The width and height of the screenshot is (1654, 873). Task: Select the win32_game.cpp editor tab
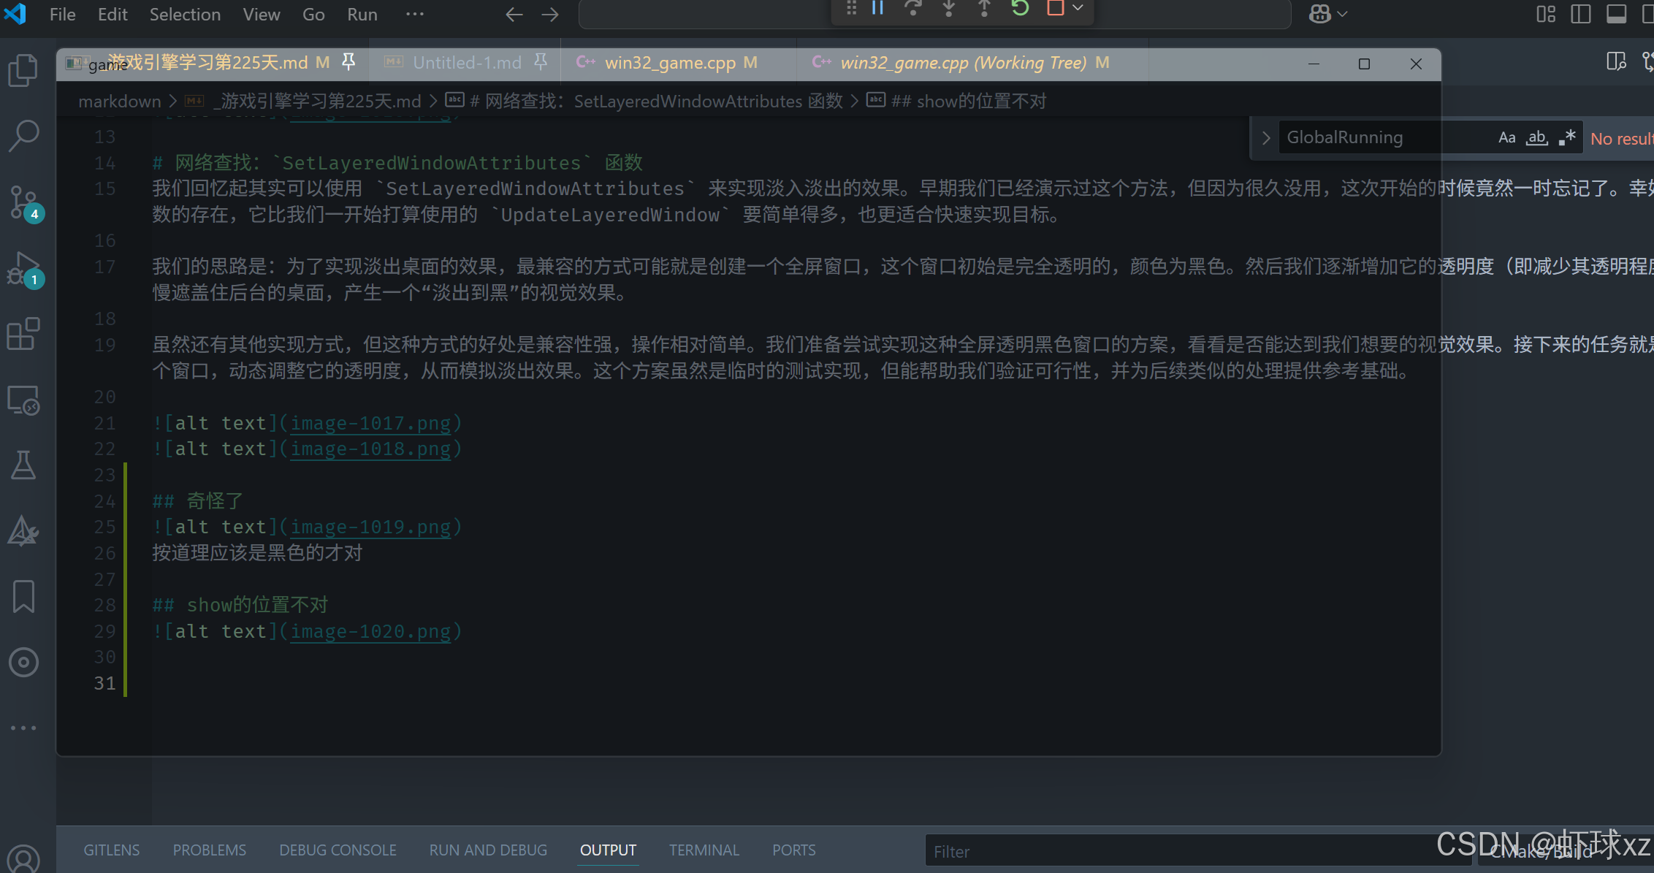click(x=670, y=63)
